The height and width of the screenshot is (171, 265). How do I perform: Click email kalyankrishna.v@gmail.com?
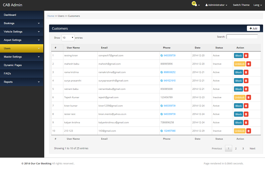tap(114, 123)
